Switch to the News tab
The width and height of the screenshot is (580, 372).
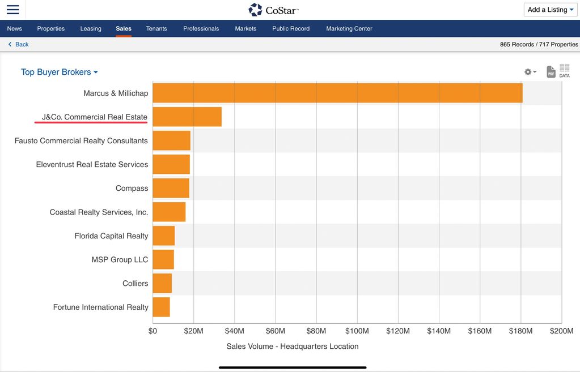(15, 28)
